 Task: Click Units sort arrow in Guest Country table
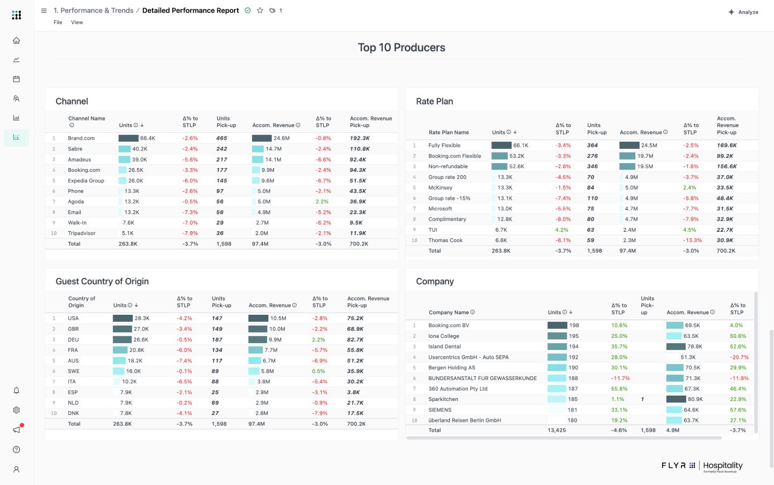click(x=136, y=306)
